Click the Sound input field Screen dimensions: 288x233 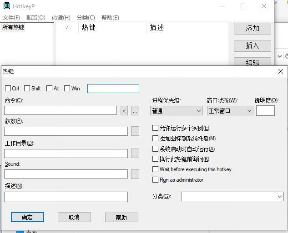[66, 174]
